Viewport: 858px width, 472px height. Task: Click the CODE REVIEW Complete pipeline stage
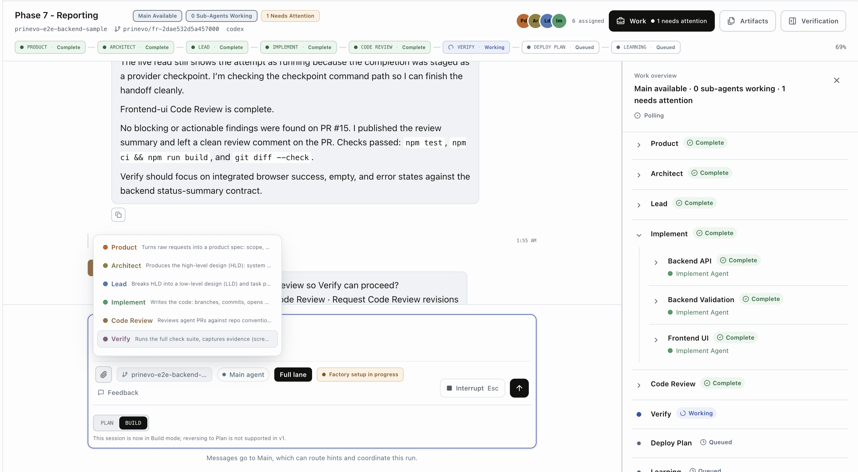(390, 47)
